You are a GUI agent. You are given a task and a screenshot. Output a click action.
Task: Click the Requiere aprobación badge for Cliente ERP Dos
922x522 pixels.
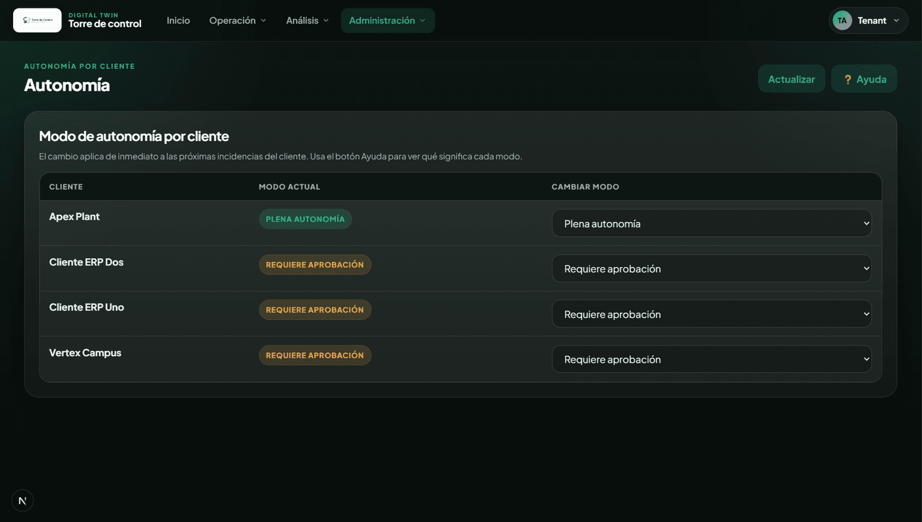pos(315,265)
